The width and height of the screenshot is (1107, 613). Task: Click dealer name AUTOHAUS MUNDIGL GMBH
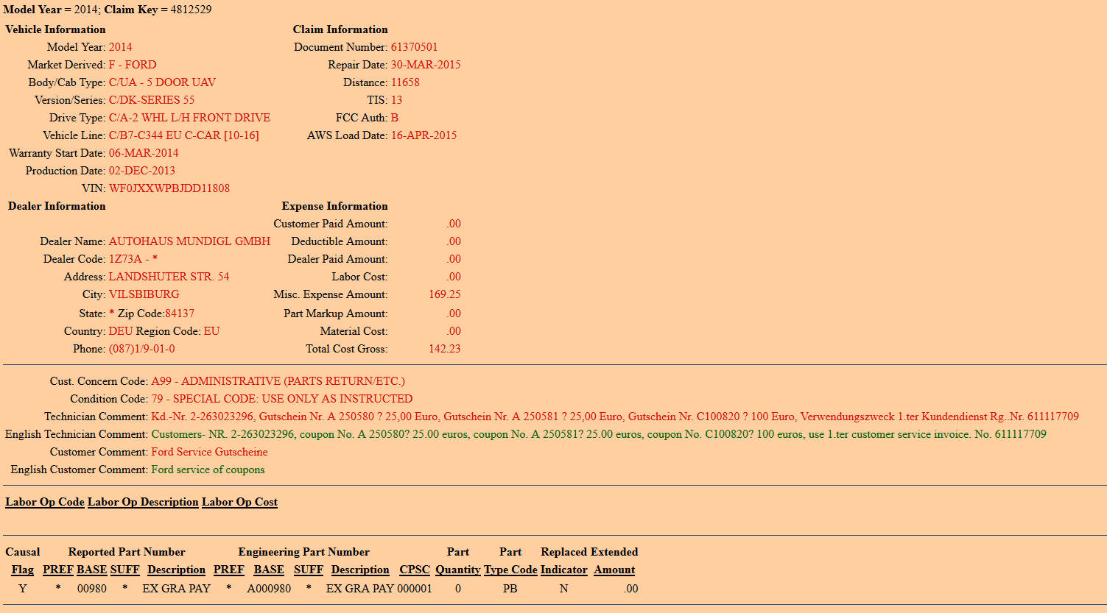189,241
